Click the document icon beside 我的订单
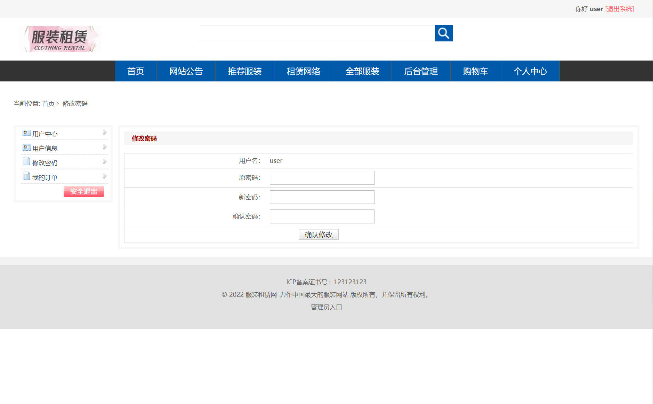Screen dimensions: 653x404 (x=26, y=176)
